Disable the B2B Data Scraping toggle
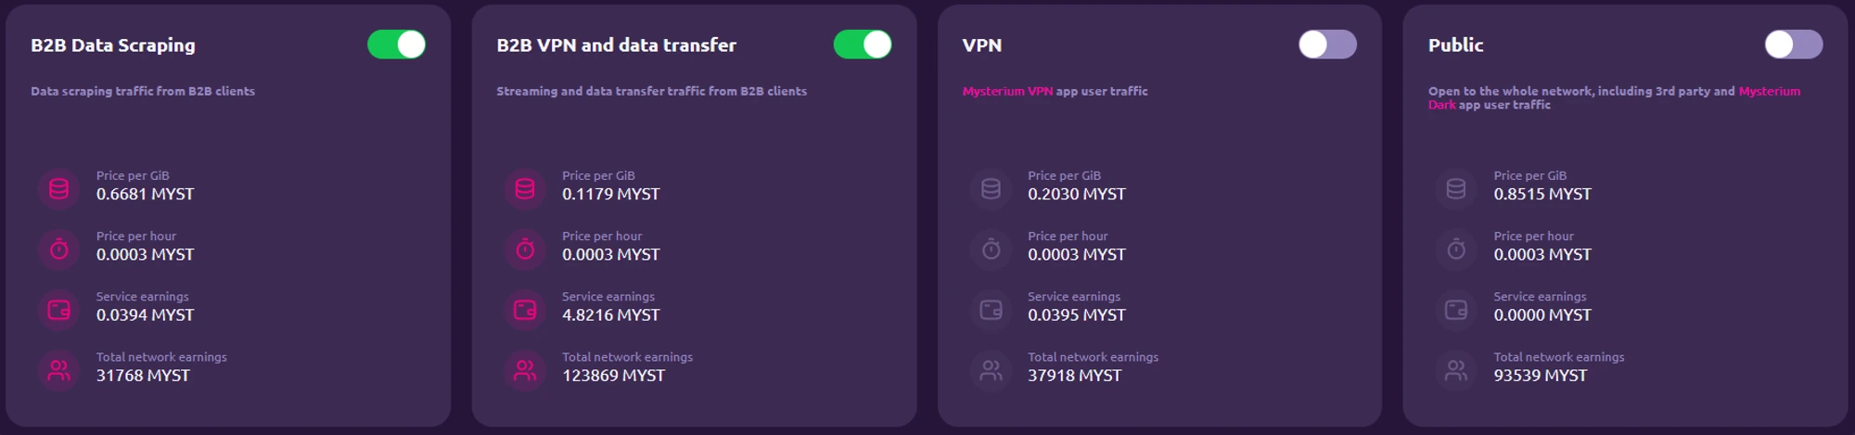The height and width of the screenshot is (435, 1855). pyautogui.click(x=396, y=45)
